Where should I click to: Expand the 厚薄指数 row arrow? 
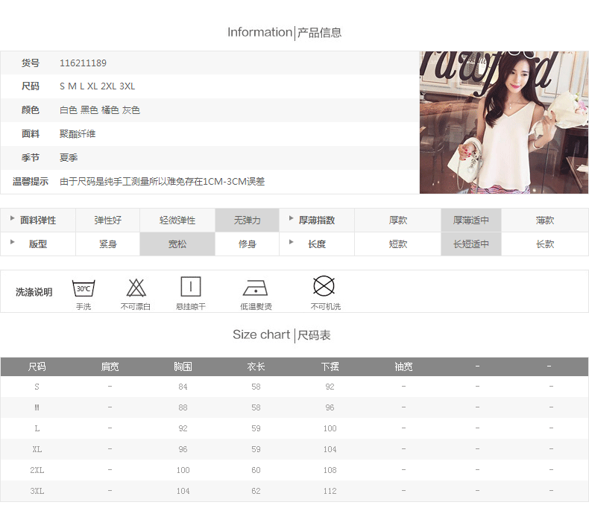292,219
